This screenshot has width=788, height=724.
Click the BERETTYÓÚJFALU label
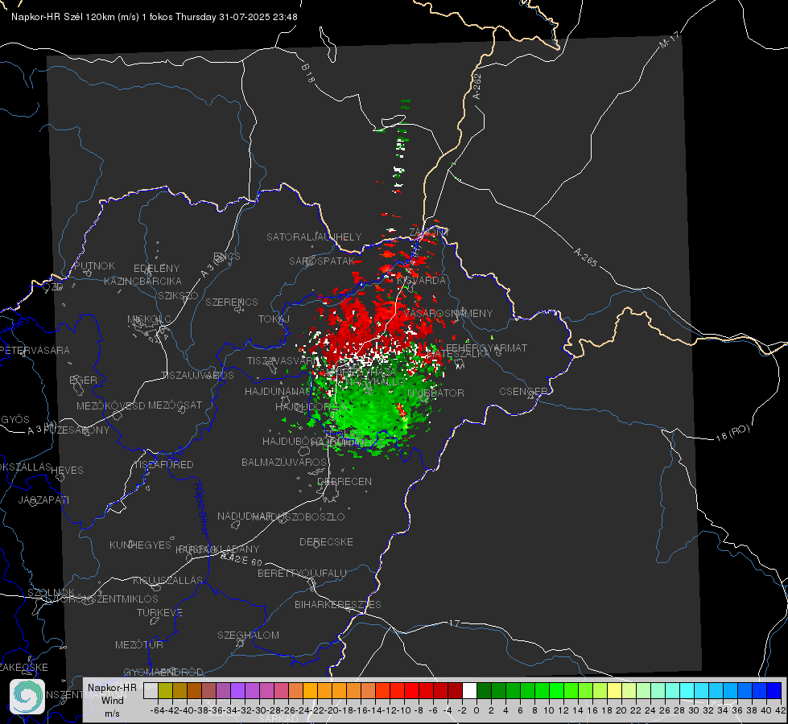click(302, 574)
